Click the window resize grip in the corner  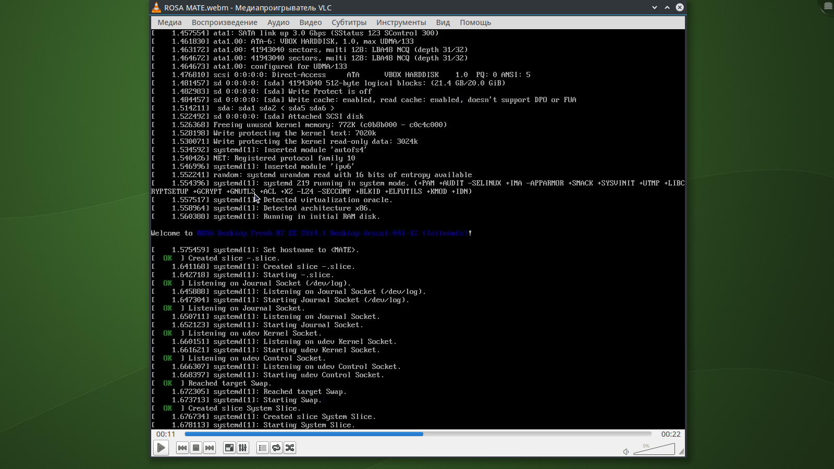tap(681, 452)
